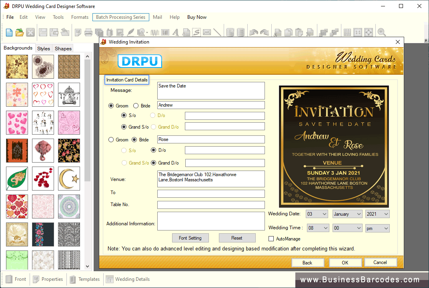Open the Formats menu
Viewport: 429px width, 288px height.
pos(80,17)
